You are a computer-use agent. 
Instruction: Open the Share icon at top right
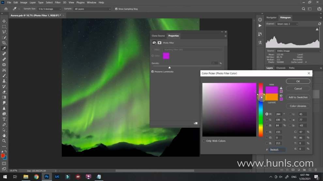319,9
